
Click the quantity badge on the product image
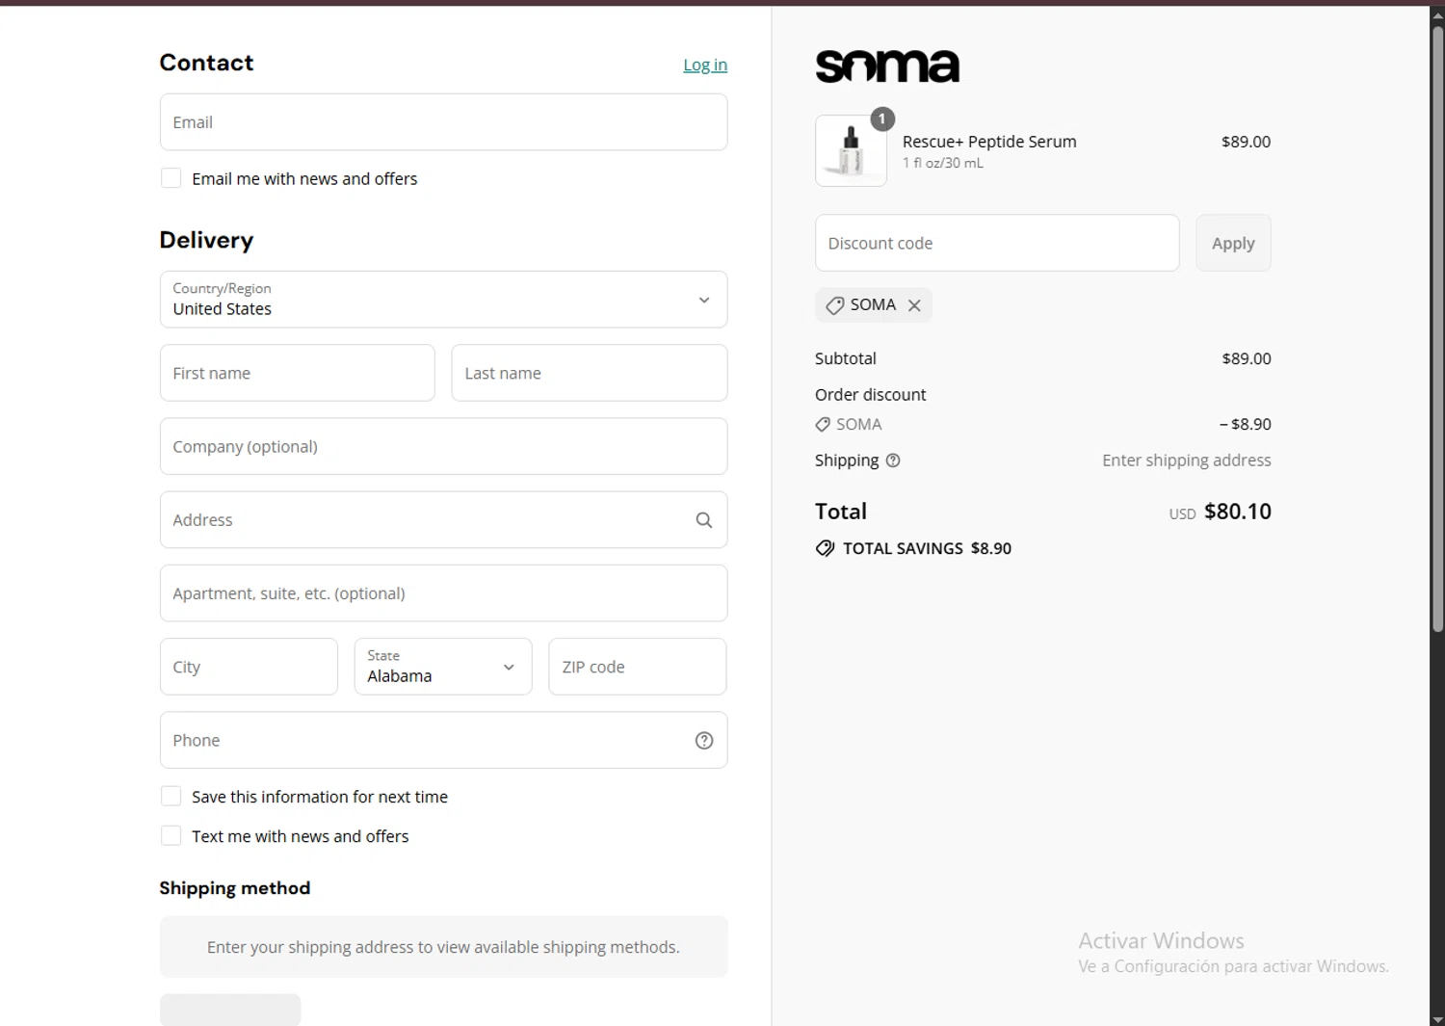pos(882,118)
